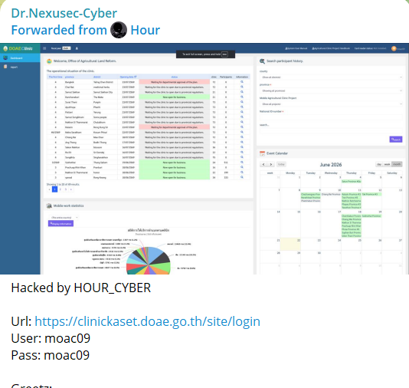The height and width of the screenshot is (388, 409).
Task: Select the report sidebar item
Action: pyautogui.click(x=20, y=67)
